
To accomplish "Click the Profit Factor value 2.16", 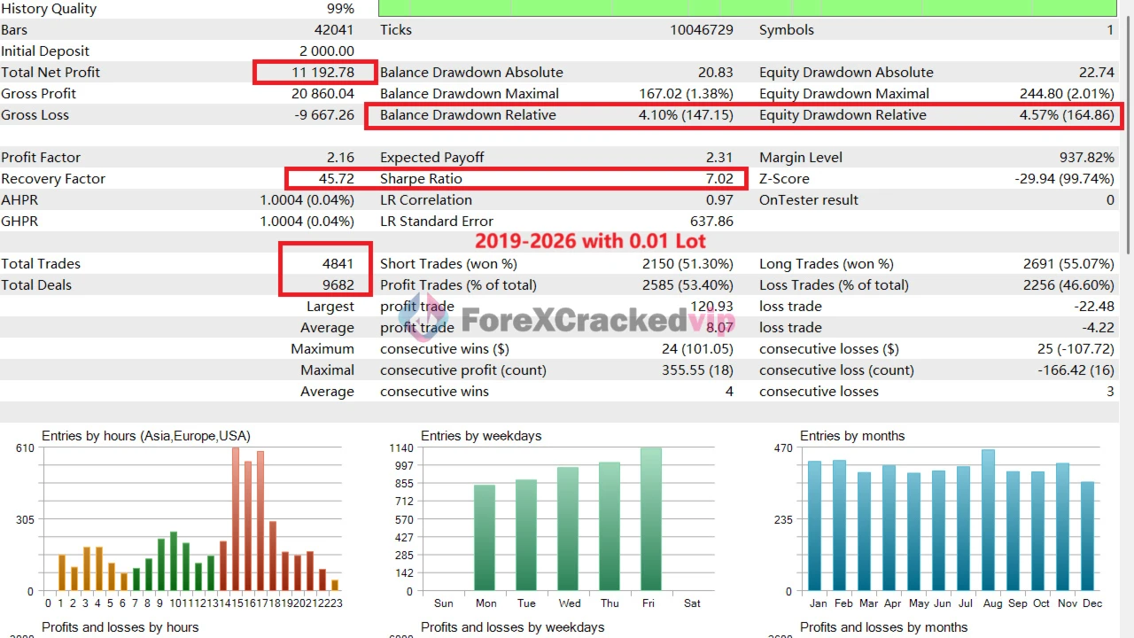I will tap(340, 158).
